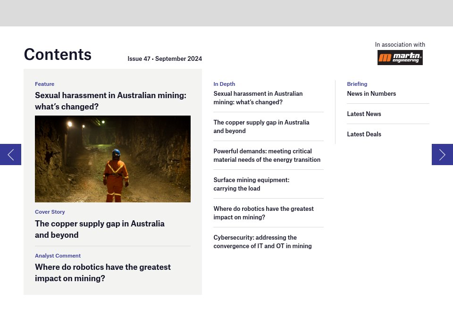Open 'Powerful demands' energy transition article
Screen dimensions: 453x309
[267, 155]
